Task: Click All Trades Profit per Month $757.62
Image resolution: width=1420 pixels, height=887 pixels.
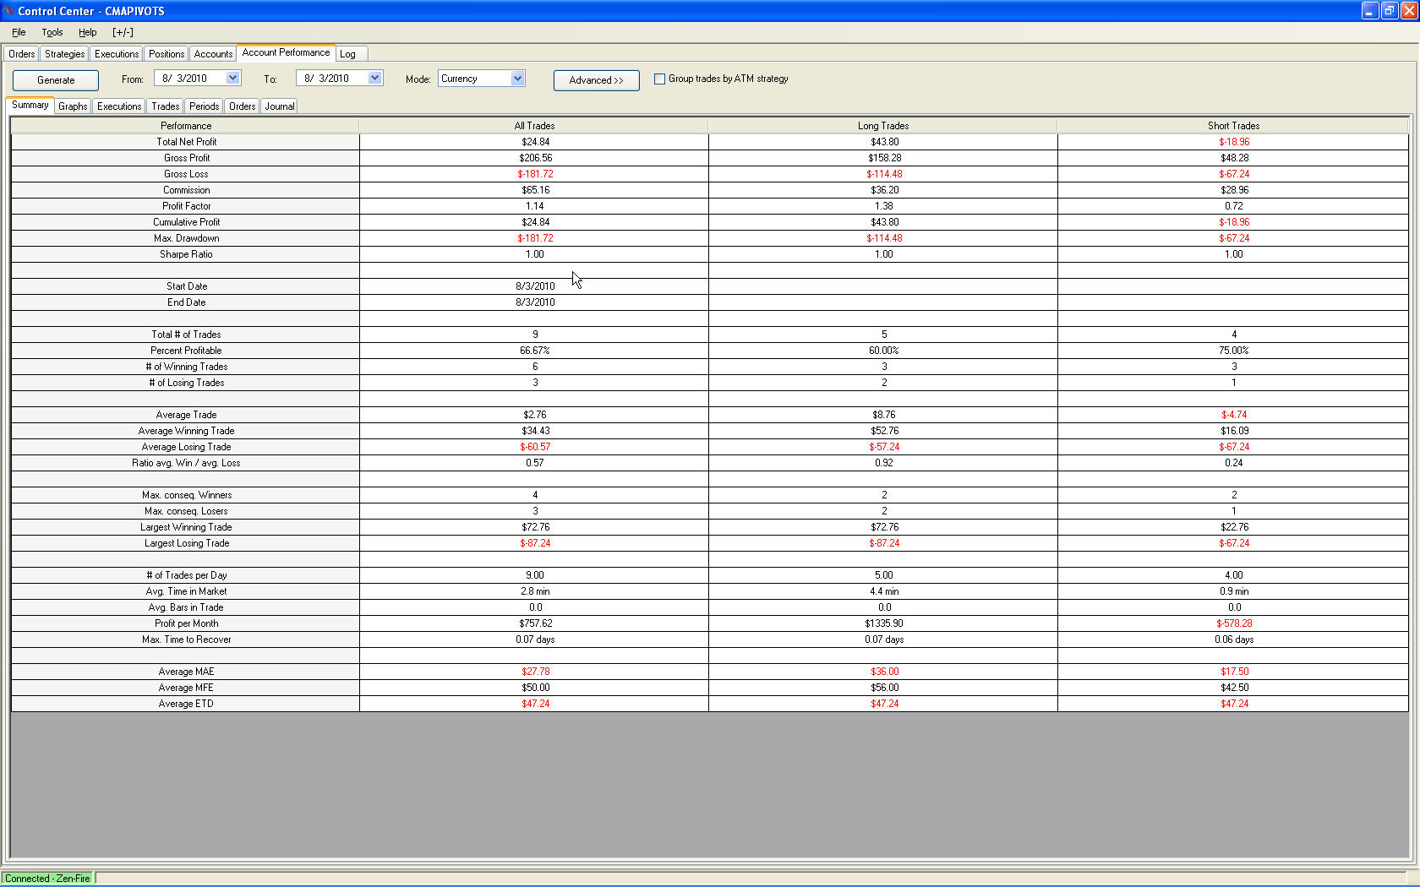Action: [x=536, y=623]
